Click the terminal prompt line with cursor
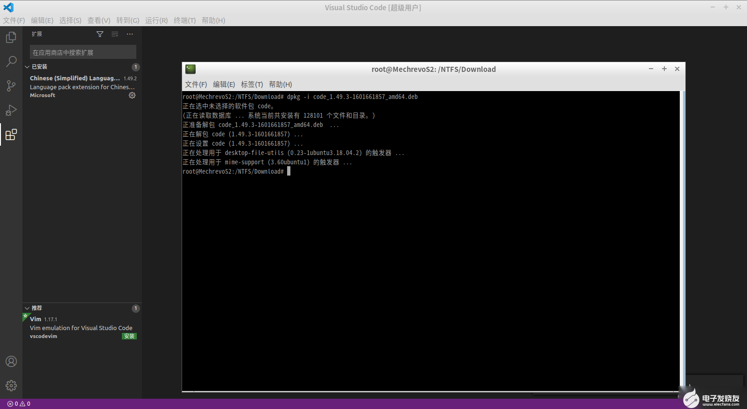 click(x=236, y=171)
